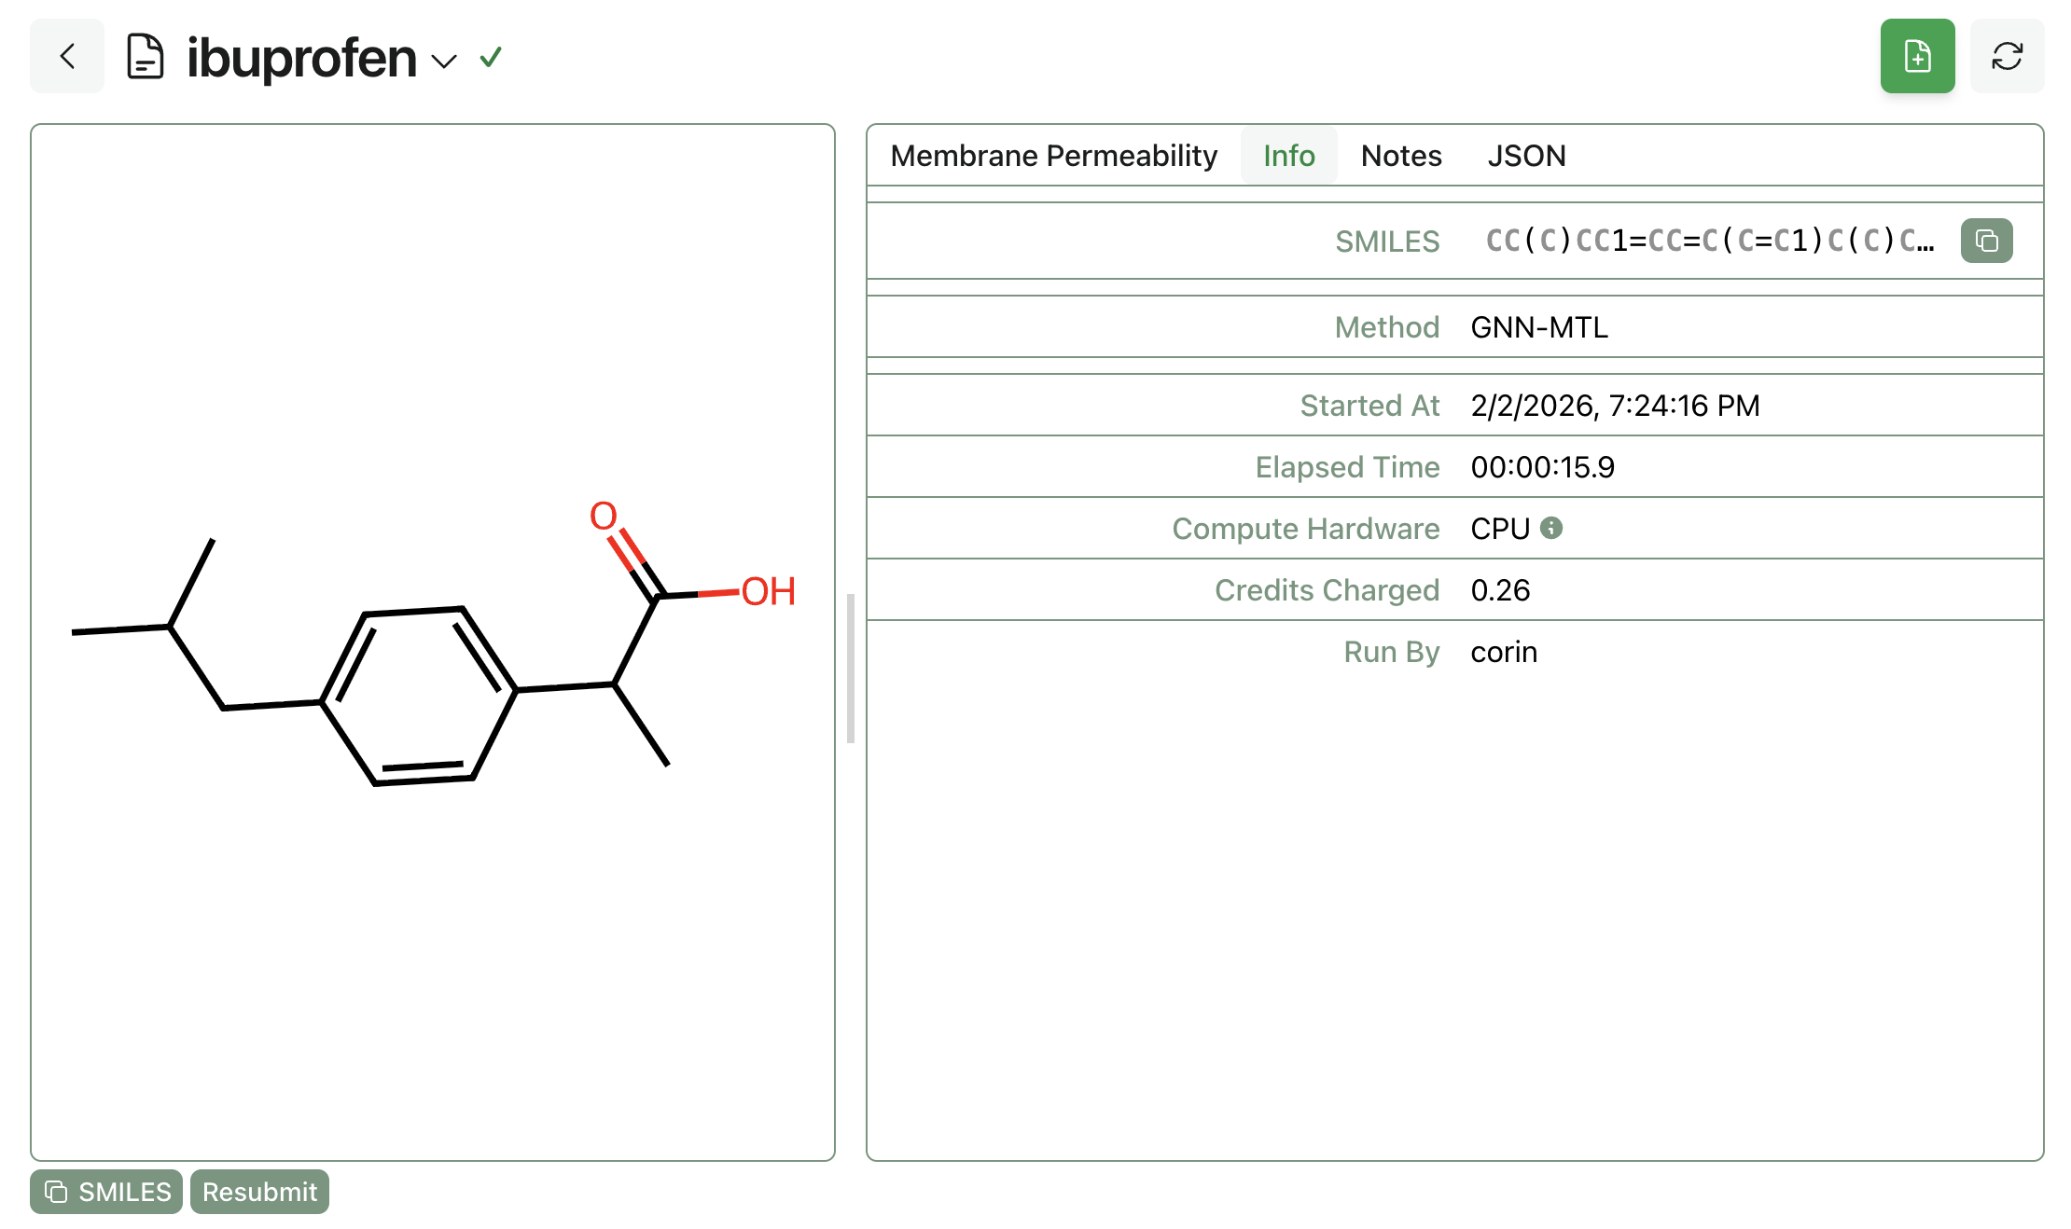
Task: Select the Info tab
Action: pos(1288,156)
